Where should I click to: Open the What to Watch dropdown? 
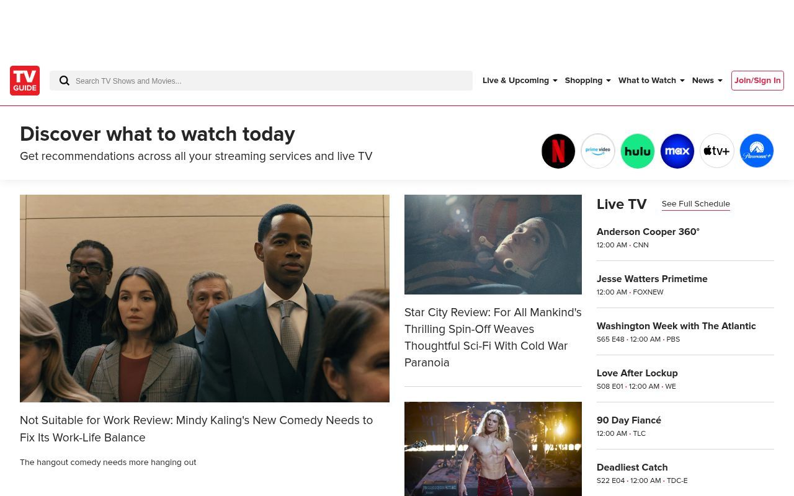point(651,81)
